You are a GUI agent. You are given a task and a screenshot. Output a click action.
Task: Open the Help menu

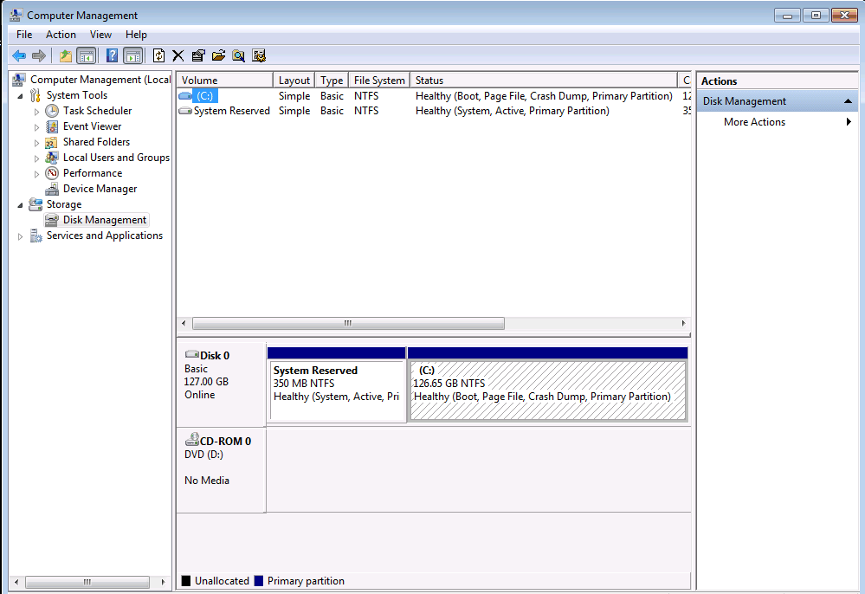coord(136,34)
